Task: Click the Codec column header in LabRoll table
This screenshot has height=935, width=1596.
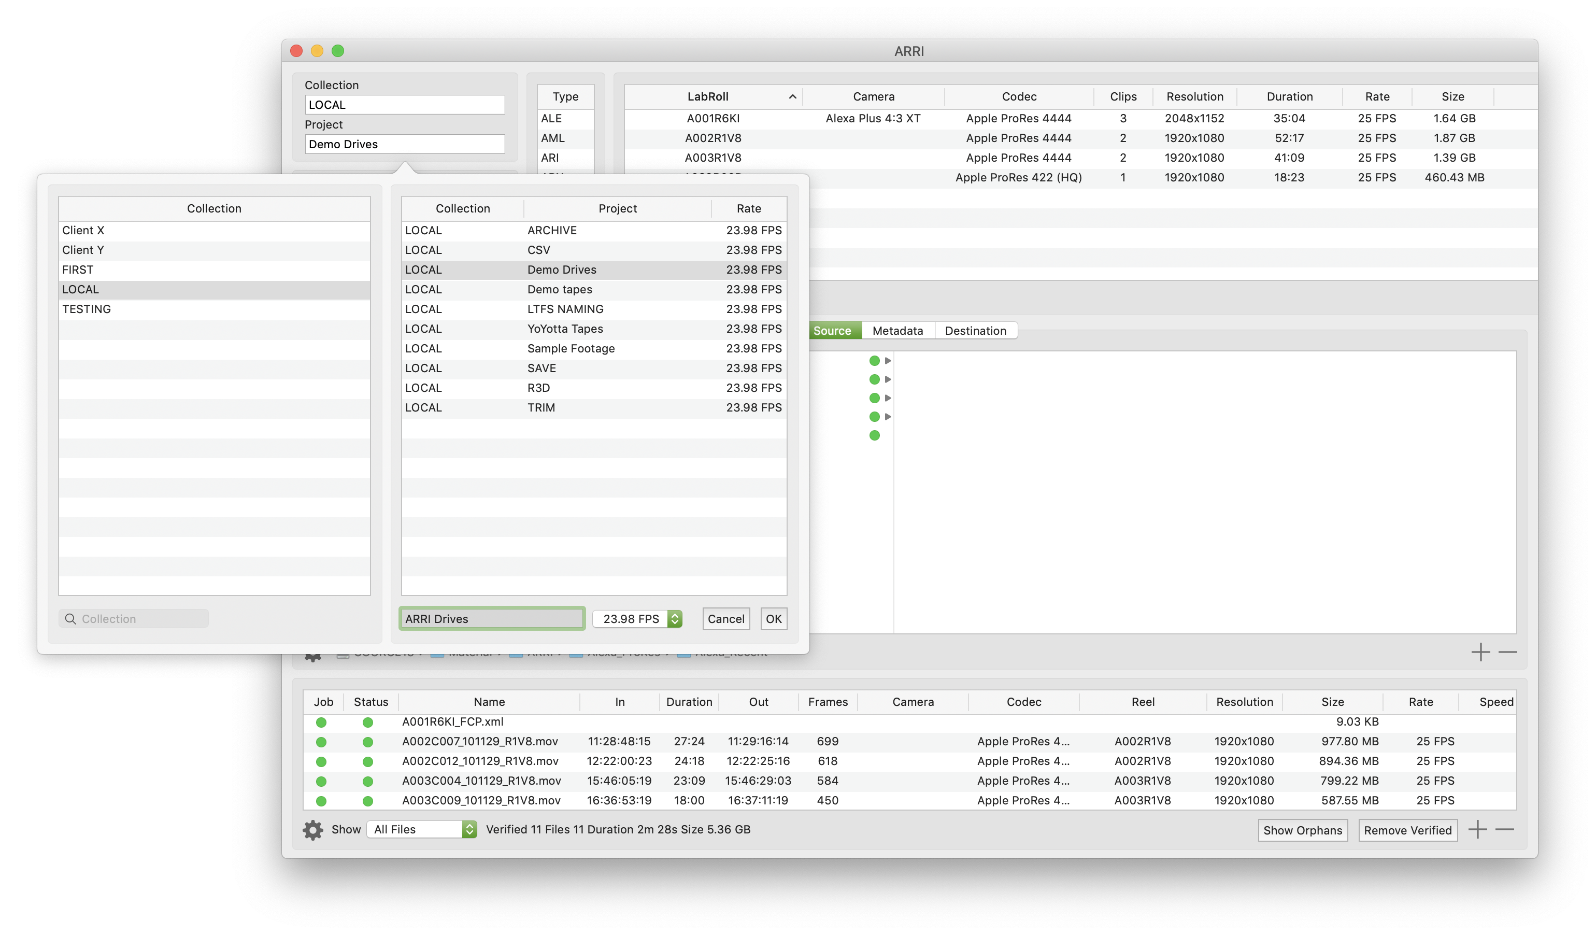Action: click(x=1019, y=96)
